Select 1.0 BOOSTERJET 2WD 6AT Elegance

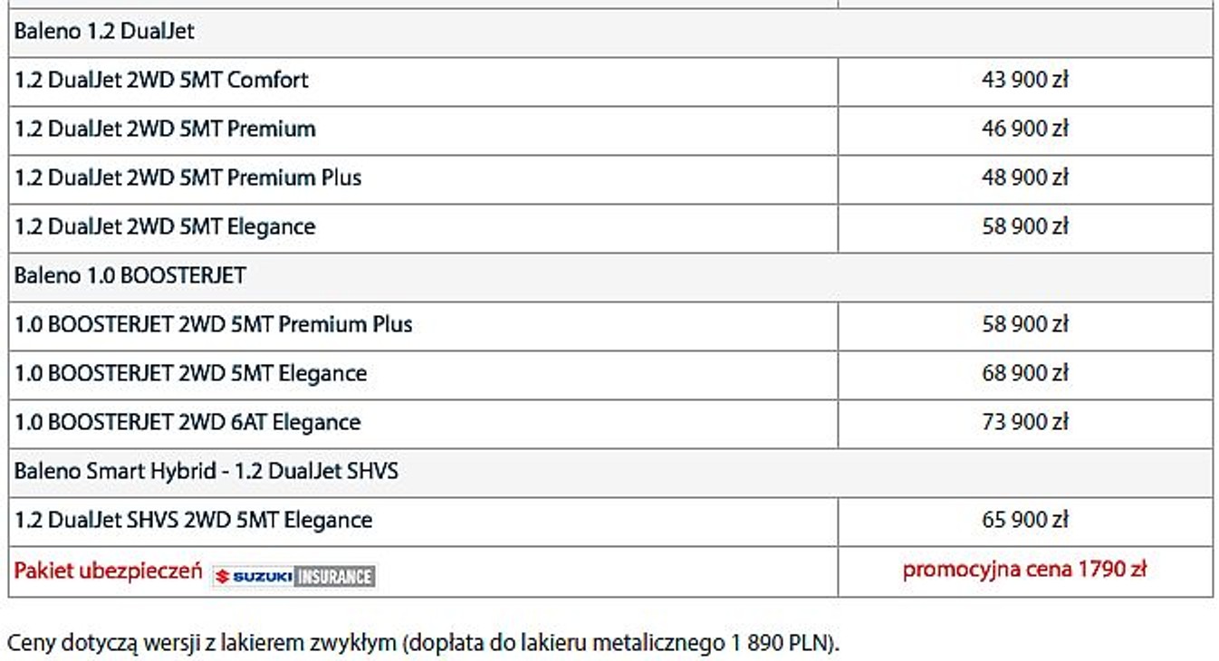coord(187,423)
